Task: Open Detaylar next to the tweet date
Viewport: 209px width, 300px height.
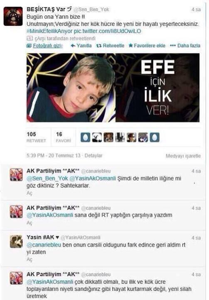Action: pos(93,155)
